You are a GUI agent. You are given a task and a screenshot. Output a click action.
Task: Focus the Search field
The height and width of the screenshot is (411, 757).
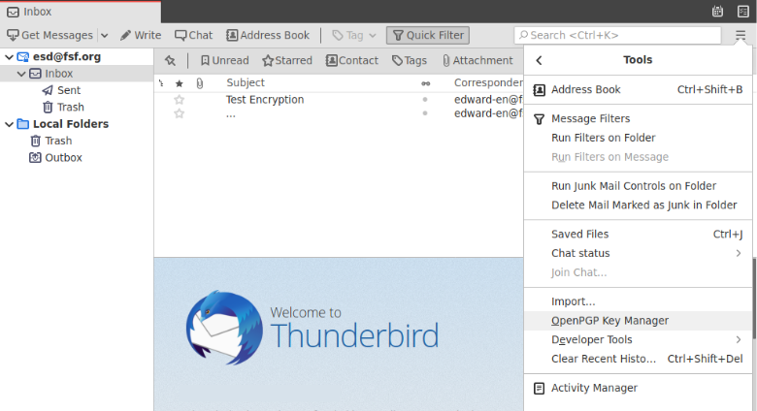[617, 35]
